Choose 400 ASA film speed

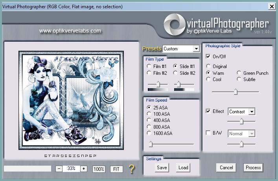point(149,120)
